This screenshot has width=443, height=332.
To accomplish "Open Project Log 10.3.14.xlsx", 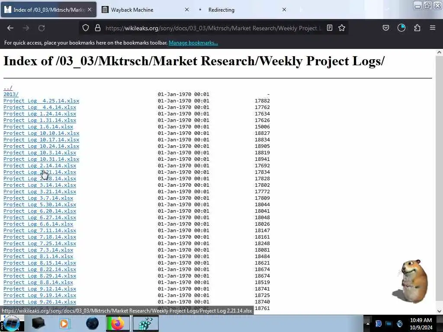I will pos(40,153).
